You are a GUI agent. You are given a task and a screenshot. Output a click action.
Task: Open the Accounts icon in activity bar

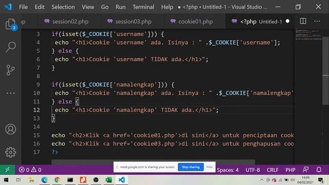pyautogui.click(x=10, y=129)
